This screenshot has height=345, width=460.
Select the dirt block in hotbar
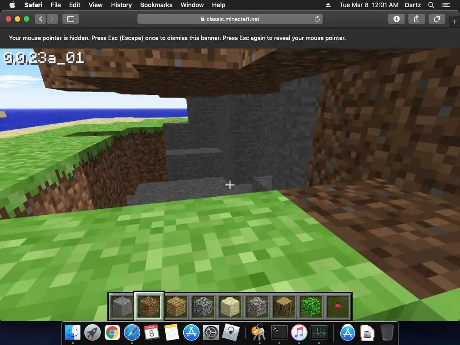pos(149,306)
